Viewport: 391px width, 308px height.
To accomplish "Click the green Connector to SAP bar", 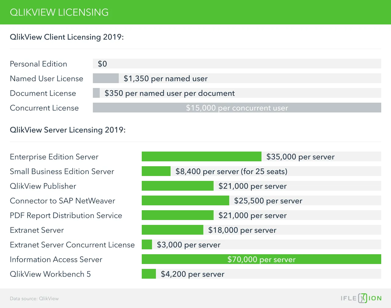I will pos(185,200).
